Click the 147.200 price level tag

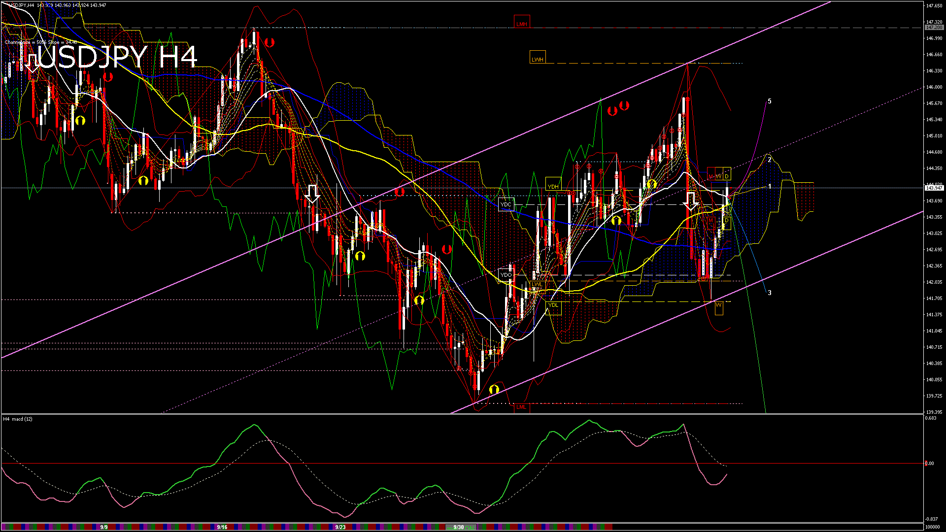tap(934, 28)
